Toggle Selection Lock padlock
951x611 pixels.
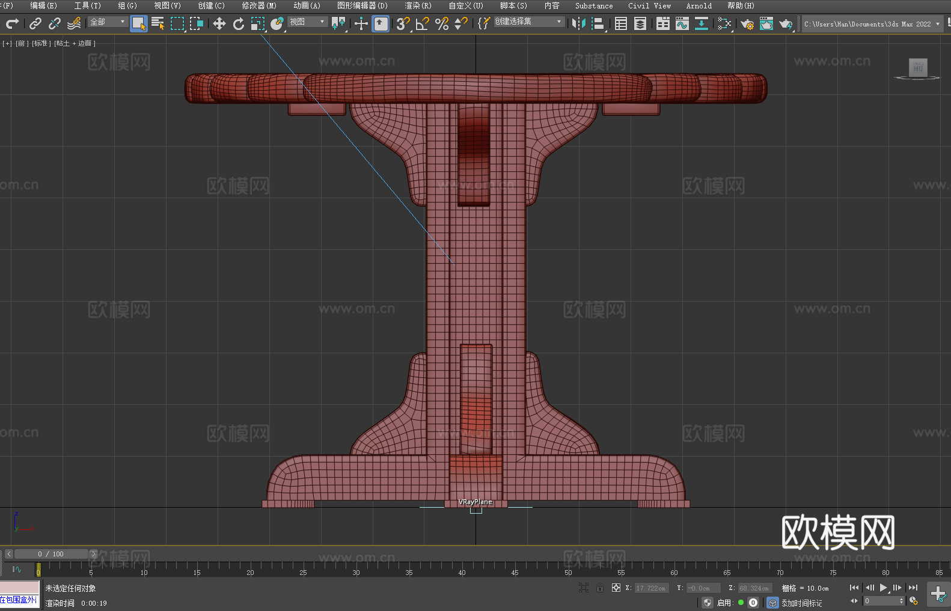(600, 588)
